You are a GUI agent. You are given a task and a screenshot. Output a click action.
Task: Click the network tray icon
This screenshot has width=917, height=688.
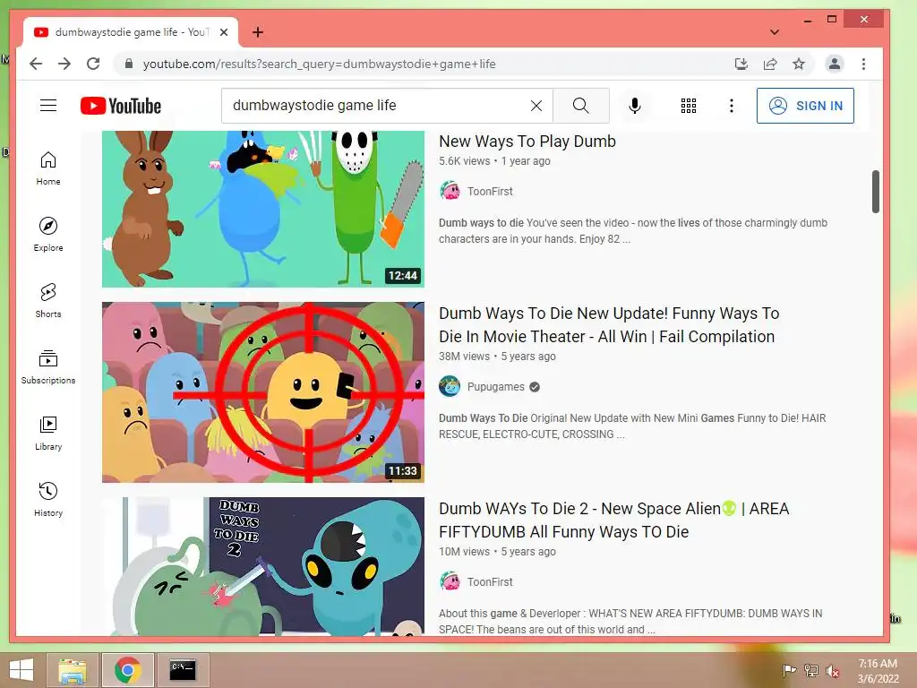[x=811, y=671]
